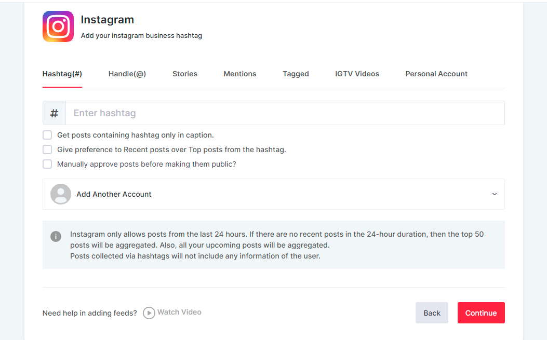Focus the Enter hashtag input field

(285, 113)
